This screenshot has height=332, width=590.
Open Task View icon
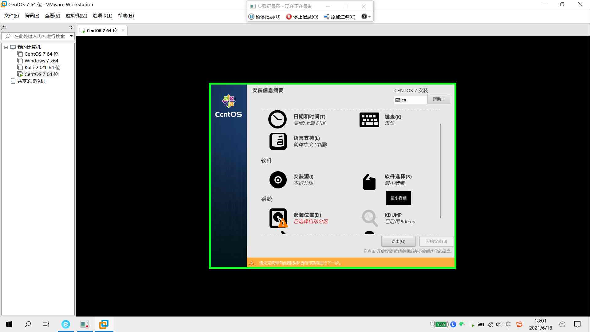(46, 324)
